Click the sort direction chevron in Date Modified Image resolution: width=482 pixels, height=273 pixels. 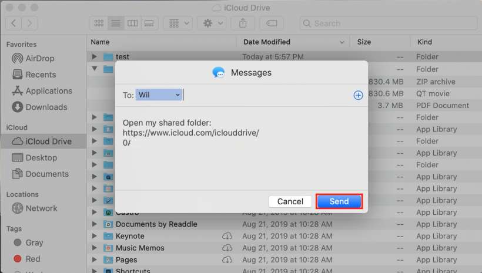(342, 42)
